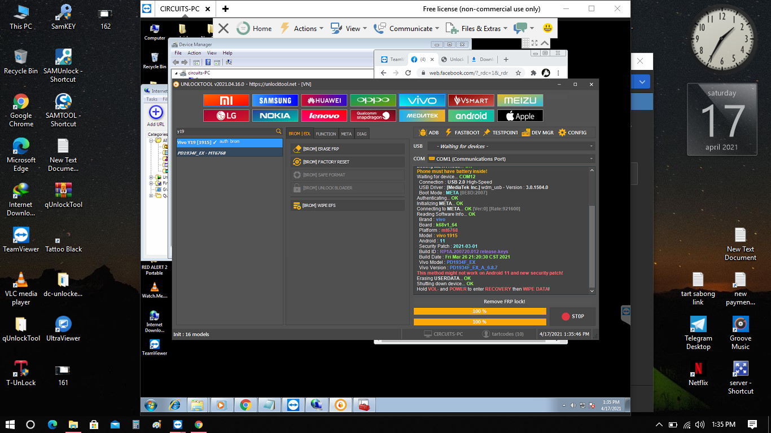
Task: Select the MediaTek brand tile
Action: point(422,116)
